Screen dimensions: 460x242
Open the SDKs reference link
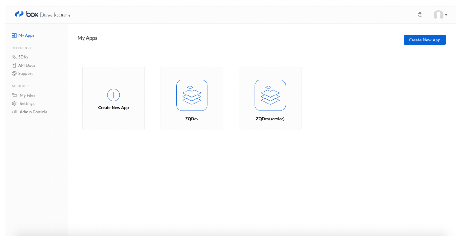[x=23, y=57]
